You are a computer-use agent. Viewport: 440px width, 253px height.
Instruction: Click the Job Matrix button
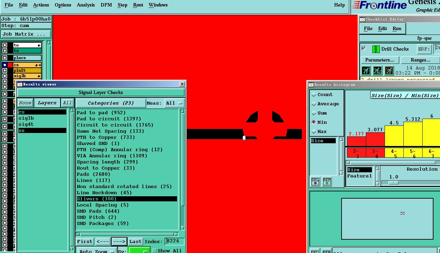tap(26, 34)
